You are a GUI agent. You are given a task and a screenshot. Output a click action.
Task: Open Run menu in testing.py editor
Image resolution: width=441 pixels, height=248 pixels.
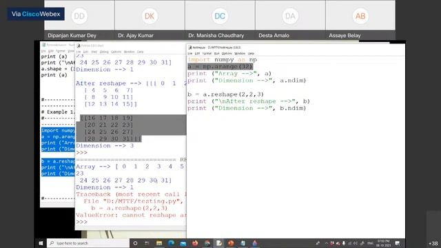click(216, 54)
